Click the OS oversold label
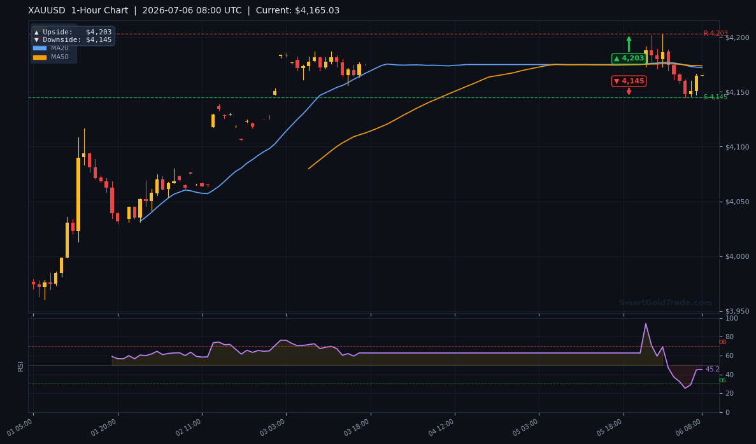The image size is (756, 444). click(722, 380)
